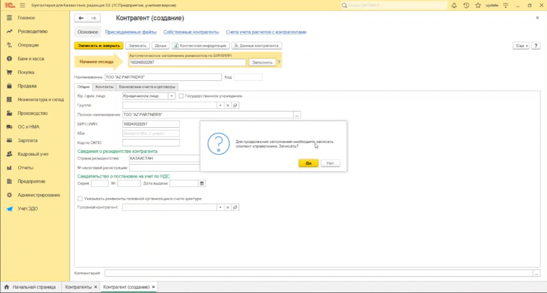Confirm the dialog by pressing Да
Image resolution: width=547 pixels, height=293 pixels.
coord(308,164)
